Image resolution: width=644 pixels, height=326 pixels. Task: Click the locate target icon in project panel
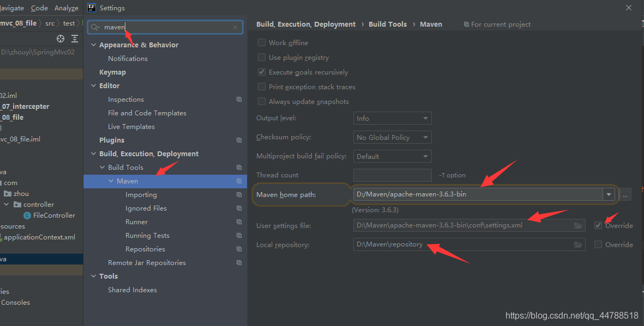[x=61, y=39]
